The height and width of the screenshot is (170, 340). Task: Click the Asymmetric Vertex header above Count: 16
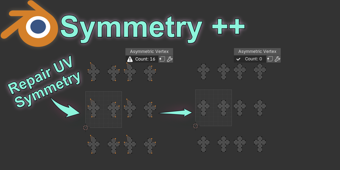coord(149,52)
